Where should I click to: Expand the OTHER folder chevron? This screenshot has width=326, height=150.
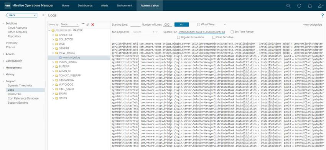click(53, 98)
